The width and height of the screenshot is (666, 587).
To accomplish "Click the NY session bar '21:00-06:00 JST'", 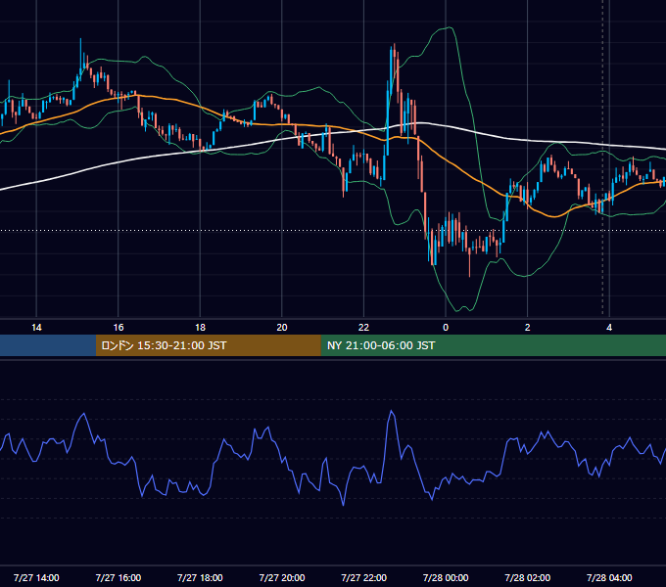I will [x=493, y=345].
